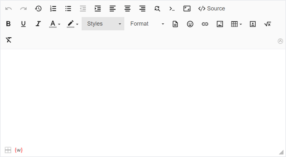The height and width of the screenshot is (157, 286).
Task: Open the restore last draft history icon
Action: pos(38,9)
